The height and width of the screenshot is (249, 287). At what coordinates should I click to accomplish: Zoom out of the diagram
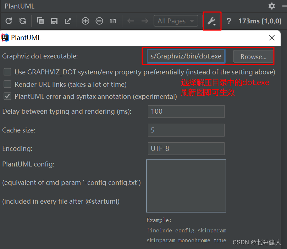click(99, 21)
